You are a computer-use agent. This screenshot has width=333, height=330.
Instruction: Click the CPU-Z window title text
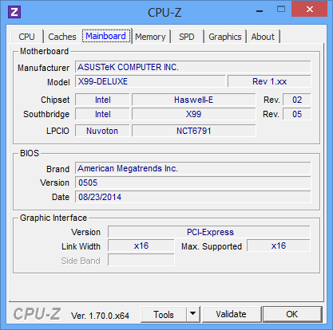[165, 13]
